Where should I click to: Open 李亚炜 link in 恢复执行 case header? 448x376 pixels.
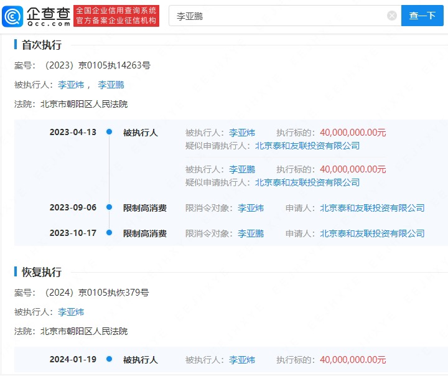pyautogui.click(x=71, y=312)
